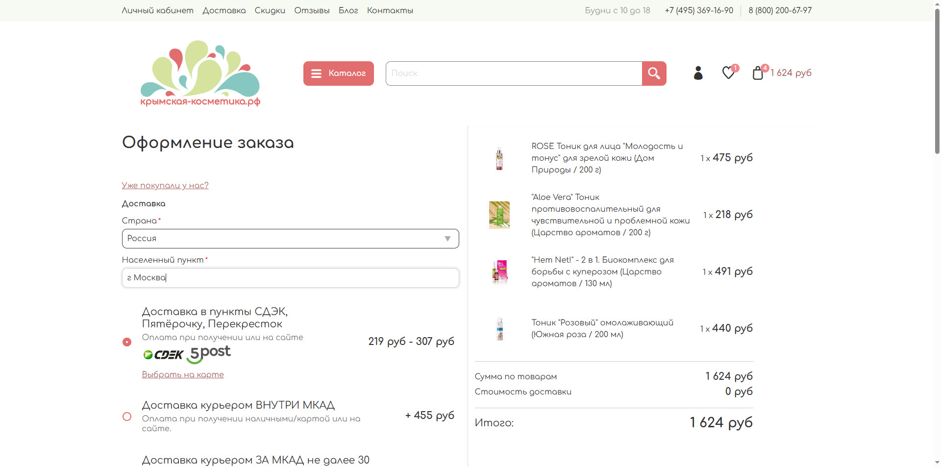The image size is (941, 467).
Task: Open the Страна dropdown showing Россия
Action: 290,239
